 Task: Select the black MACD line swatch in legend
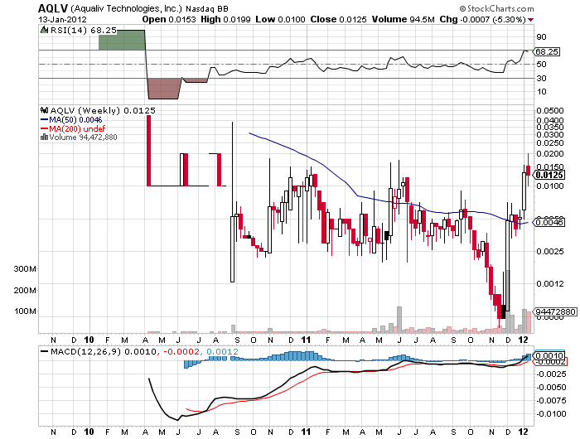[45, 352]
